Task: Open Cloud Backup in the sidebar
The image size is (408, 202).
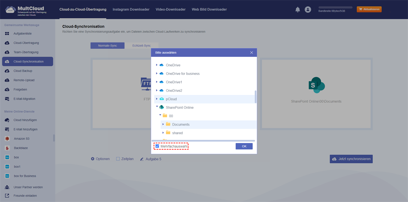Action: click(x=23, y=71)
